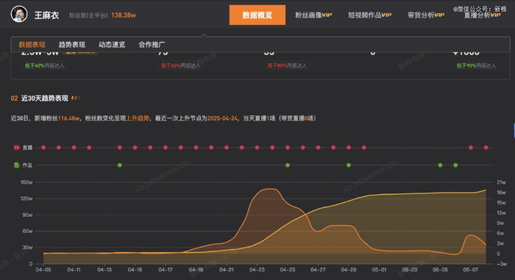Click the 高于80%同级达人 badge
The width and height of the screenshot is (515, 280).
coord(287,65)
